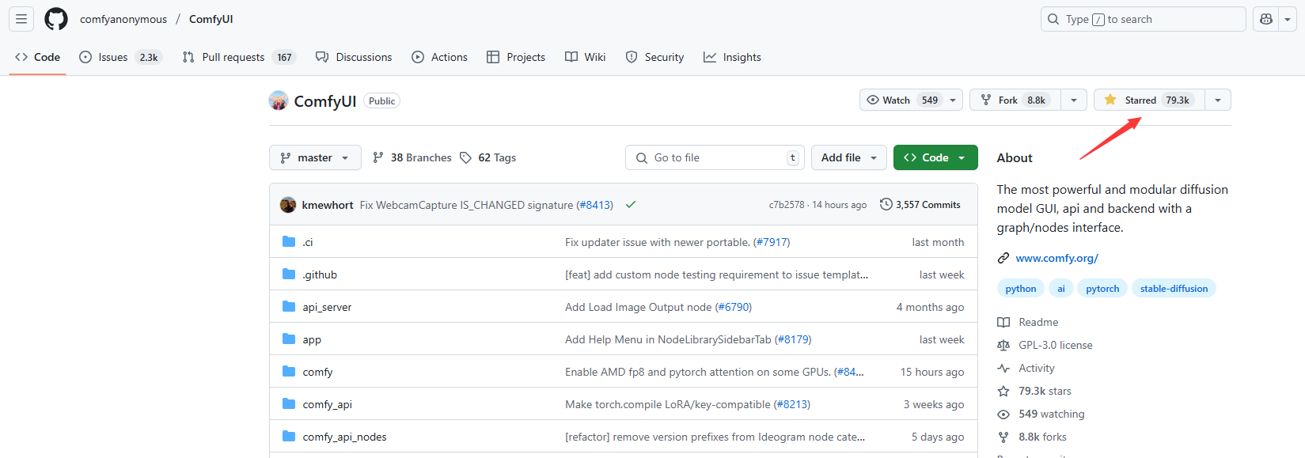View the 79.3k stars link
The width and height of the screenshot is (1305, 458).
[x=1034, y=391]
